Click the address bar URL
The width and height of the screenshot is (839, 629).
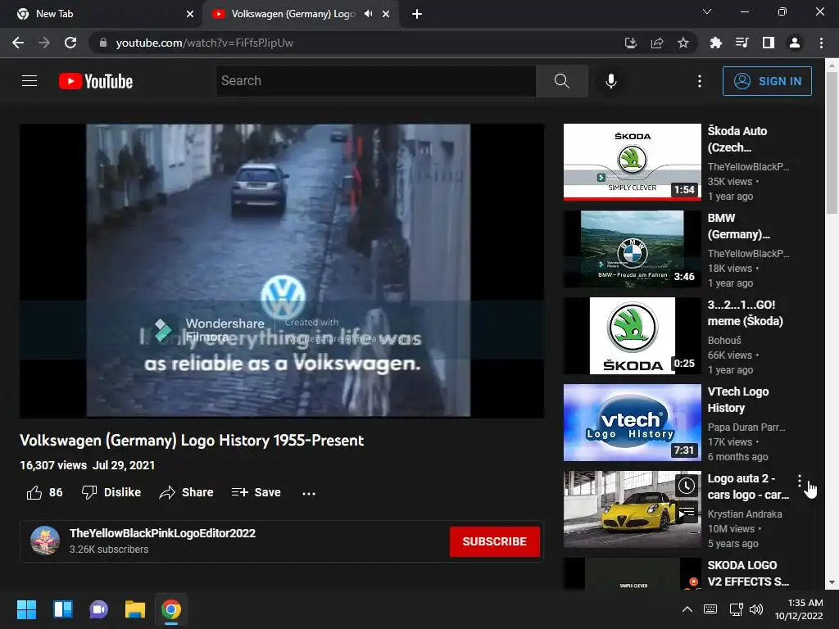coord(204,43)
